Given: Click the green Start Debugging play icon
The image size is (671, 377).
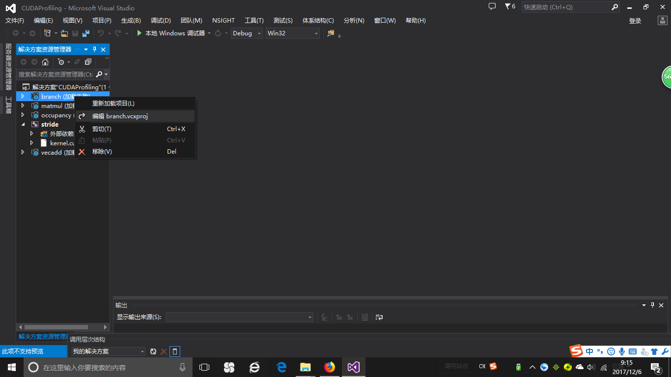Looking at the screenshot, I should coord(140,33).
